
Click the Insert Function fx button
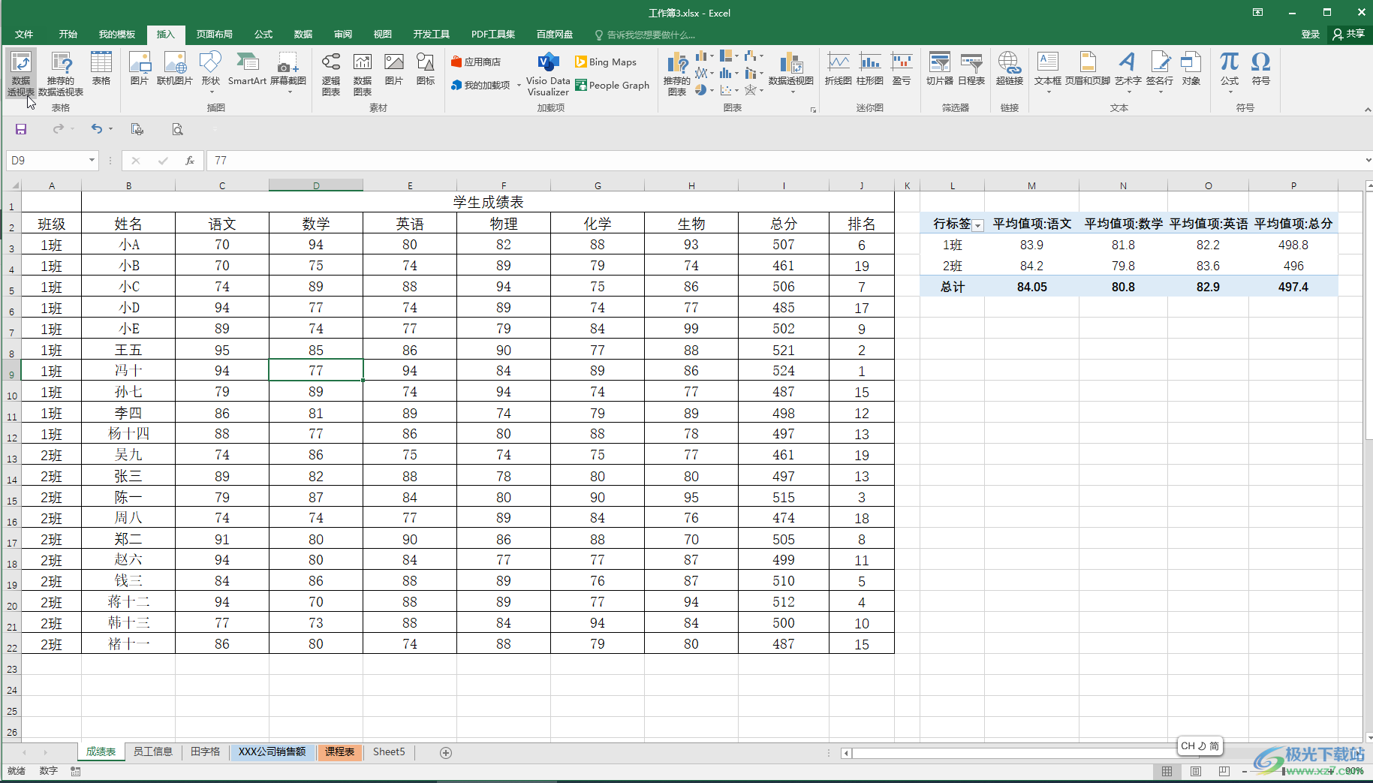pos(190,160)
